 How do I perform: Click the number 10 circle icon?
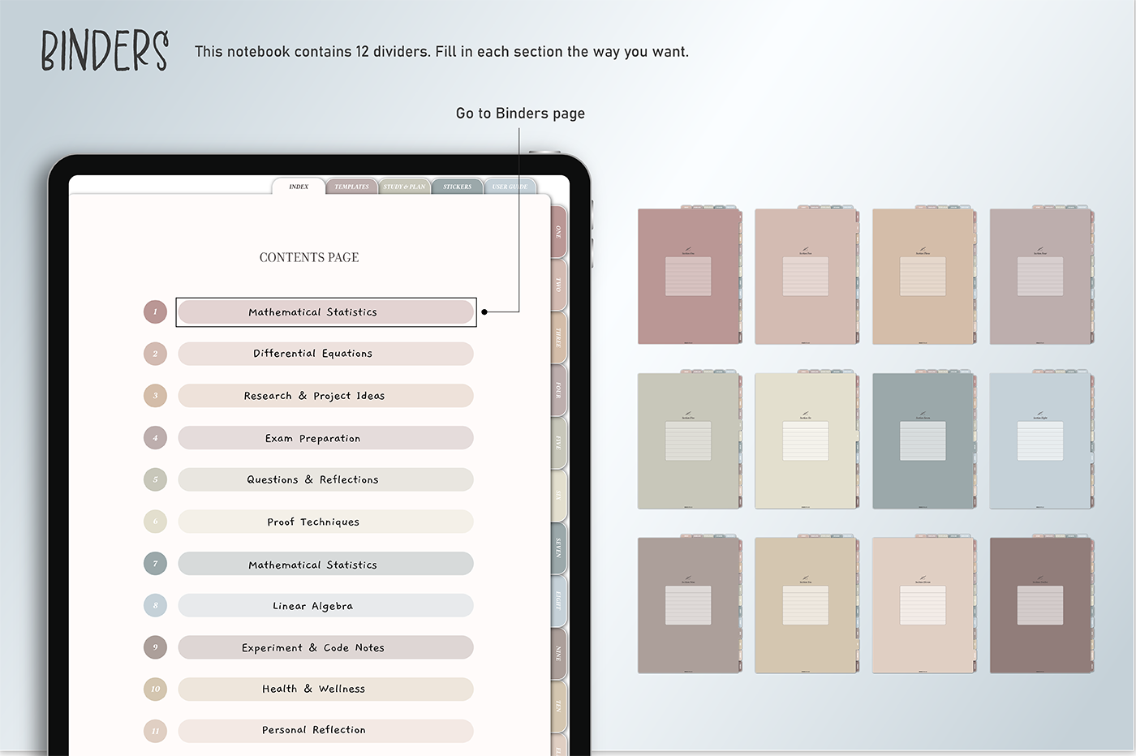coord(155,689)
